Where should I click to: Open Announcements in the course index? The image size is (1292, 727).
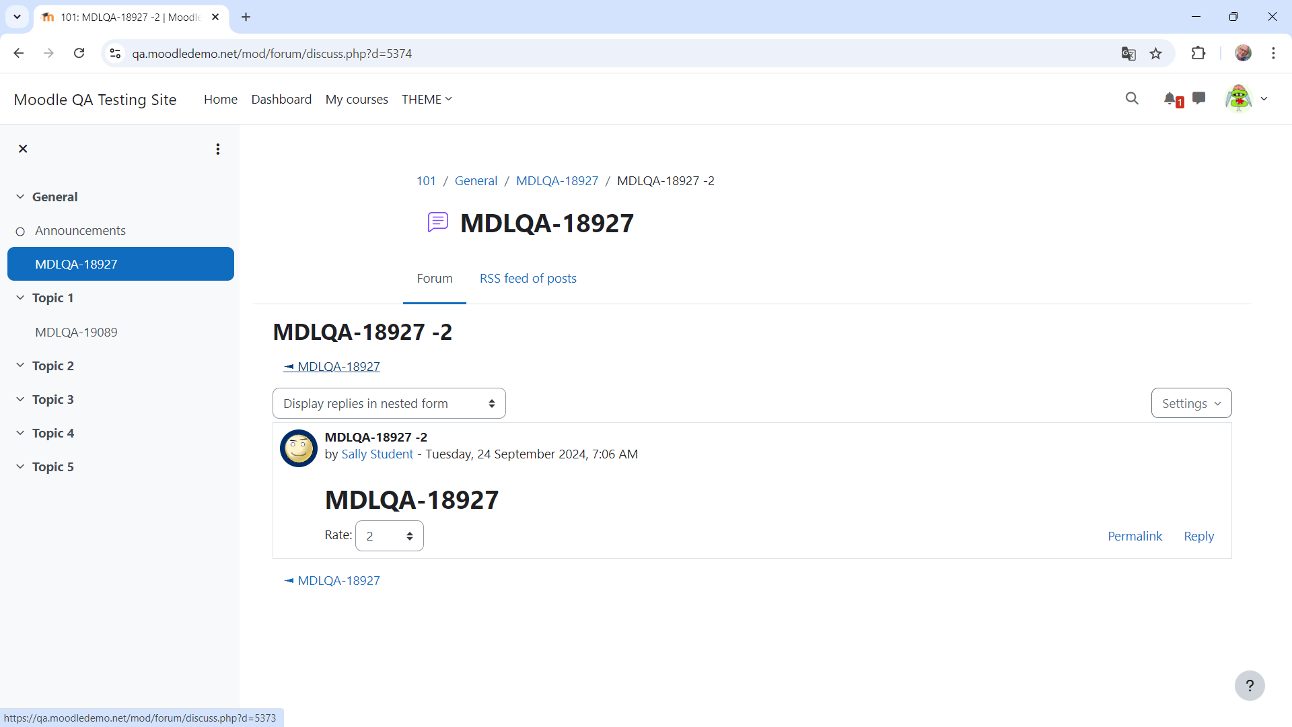tap(80, 230)
